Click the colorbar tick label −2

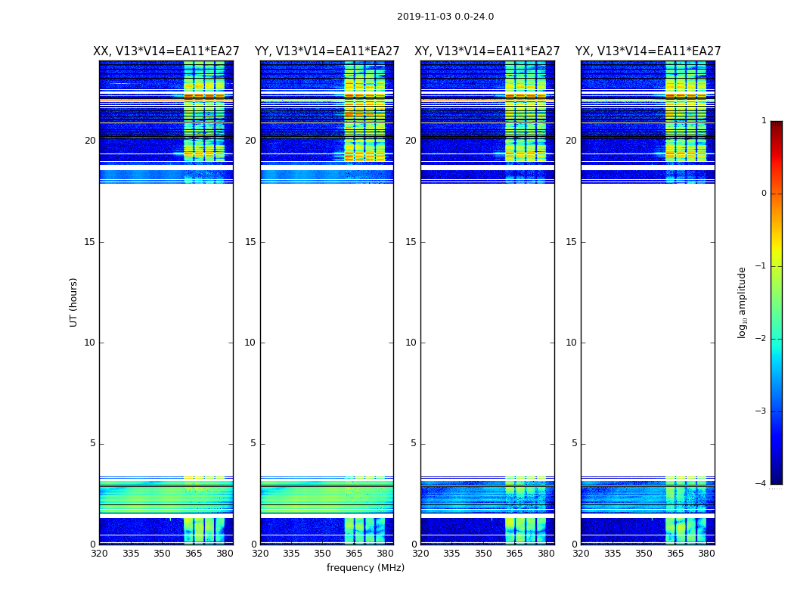tap(761, 338)
